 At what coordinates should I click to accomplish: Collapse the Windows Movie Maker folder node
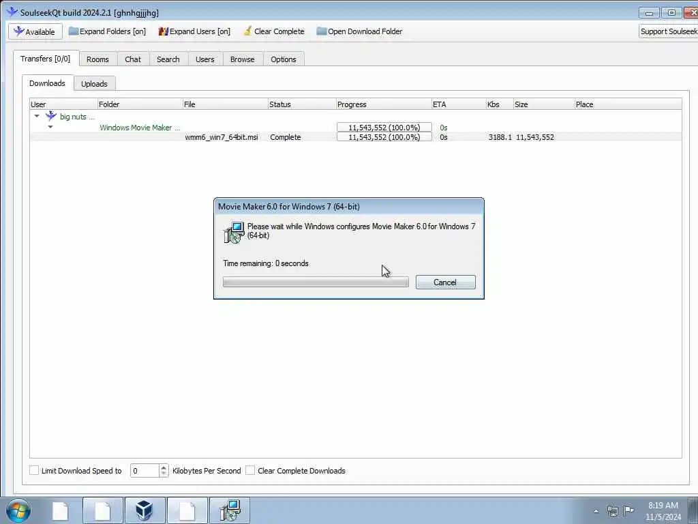50,127
